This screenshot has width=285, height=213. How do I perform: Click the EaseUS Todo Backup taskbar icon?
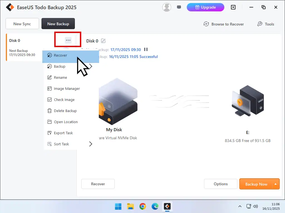167,206
